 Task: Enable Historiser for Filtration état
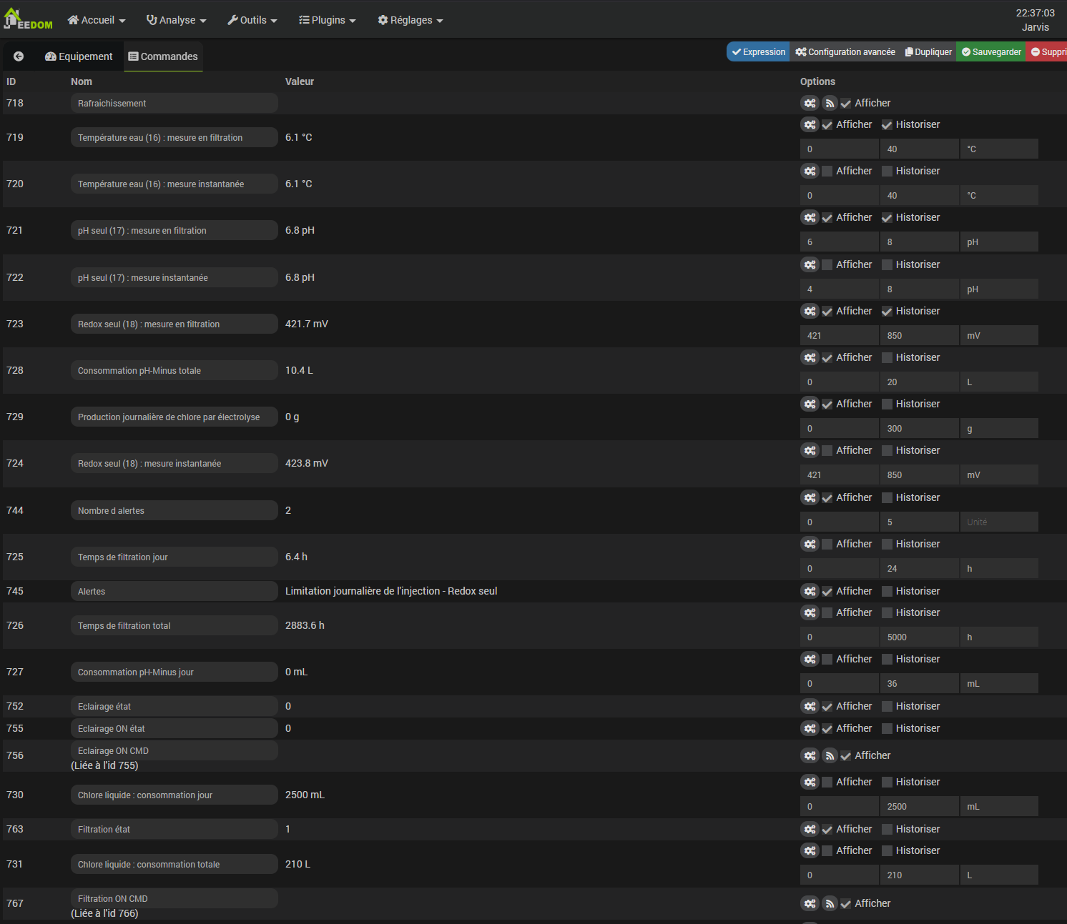coord(887,830)
